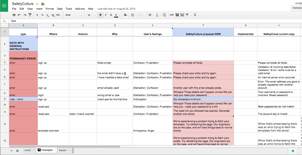The width and height of the screenshot is (302, 155).
Task: Open the Help menu
Action: click(91, 9)
